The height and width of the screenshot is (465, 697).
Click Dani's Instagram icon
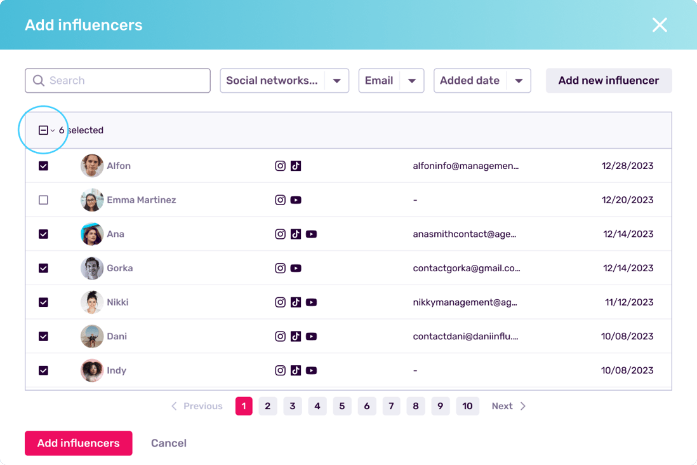pos(280,337)
